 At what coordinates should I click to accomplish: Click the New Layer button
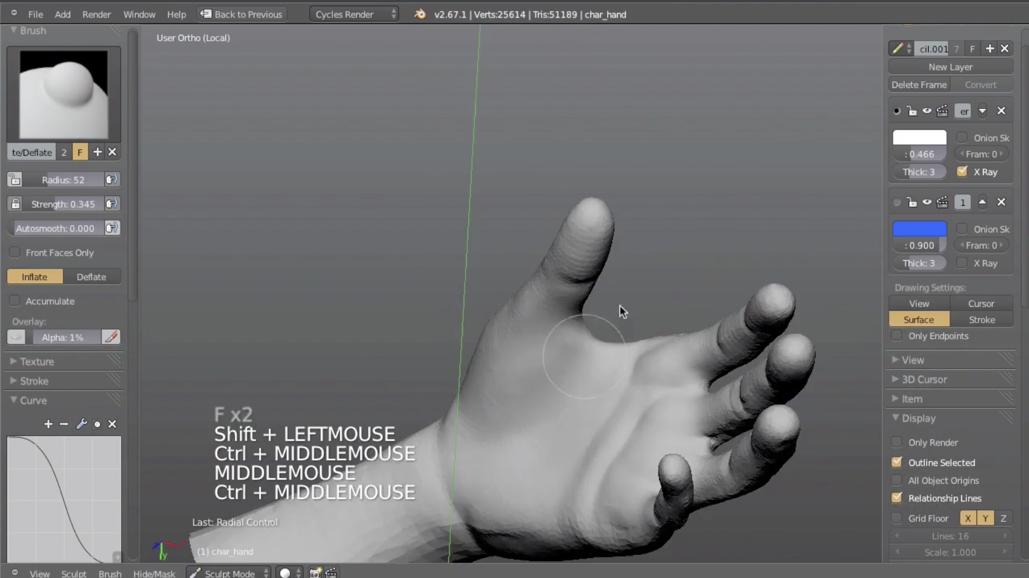click(x=949, y=66)
